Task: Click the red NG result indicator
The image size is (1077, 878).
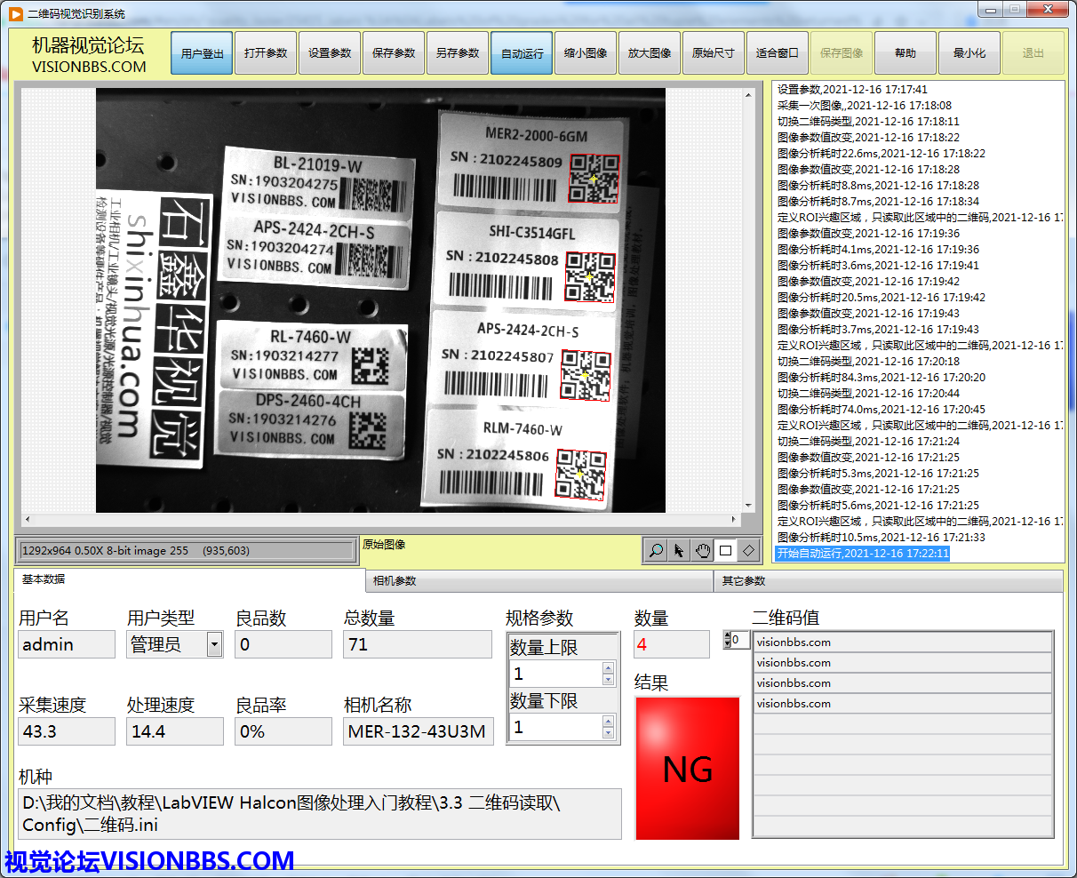Action: (x=688, y=769)
